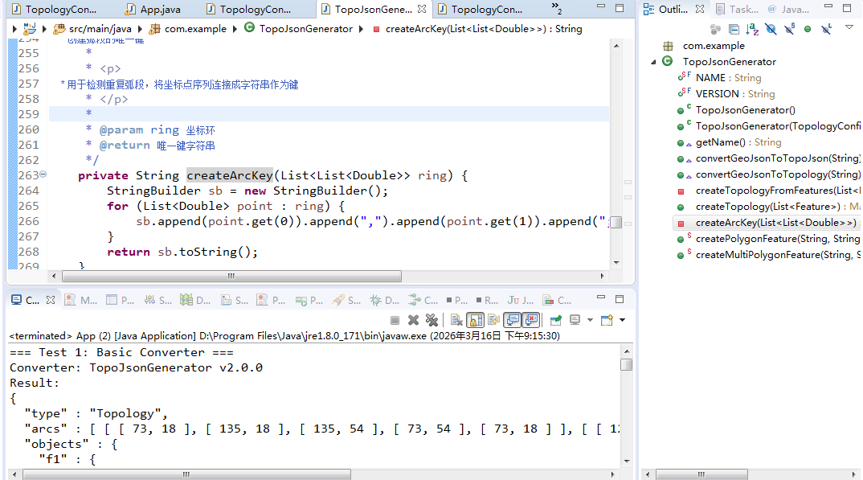
Task: Terminate the console process
Action: tap(395, 320)
